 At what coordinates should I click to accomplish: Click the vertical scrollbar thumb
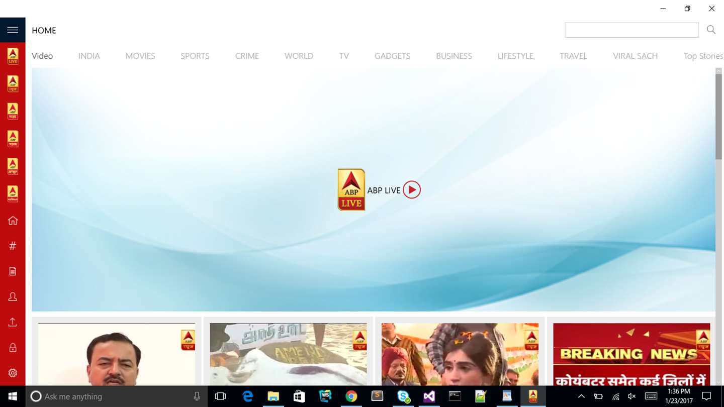(x=718, y=117)
